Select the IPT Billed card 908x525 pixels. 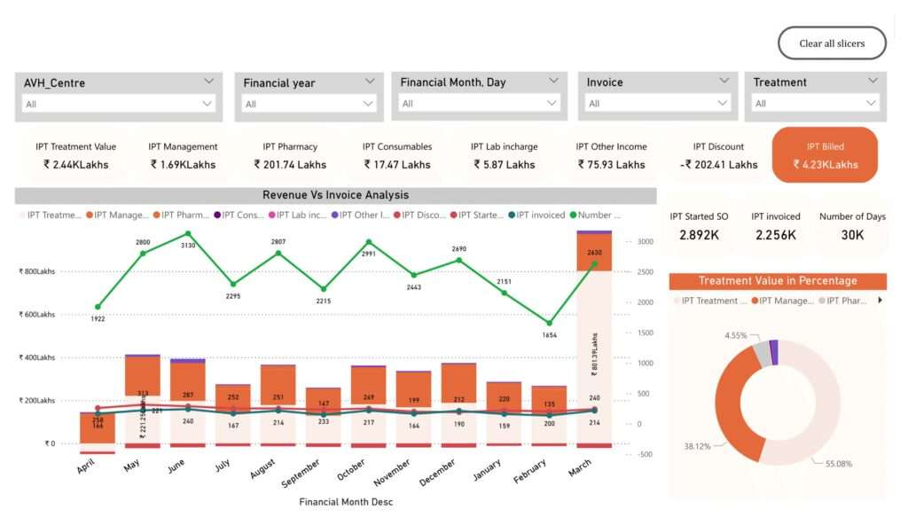(825, 155)
